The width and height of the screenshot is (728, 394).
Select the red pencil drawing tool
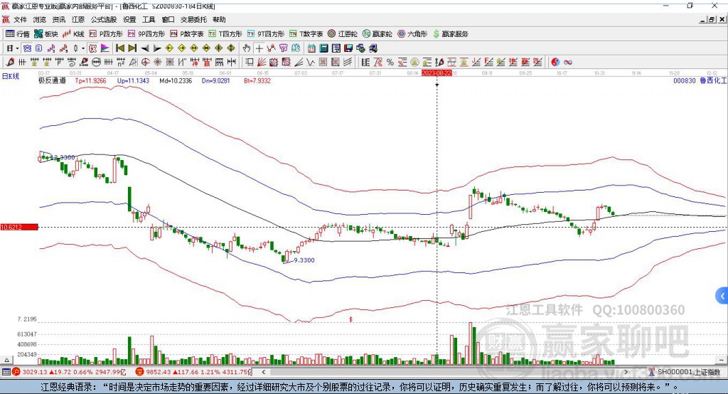coord(10,62)
